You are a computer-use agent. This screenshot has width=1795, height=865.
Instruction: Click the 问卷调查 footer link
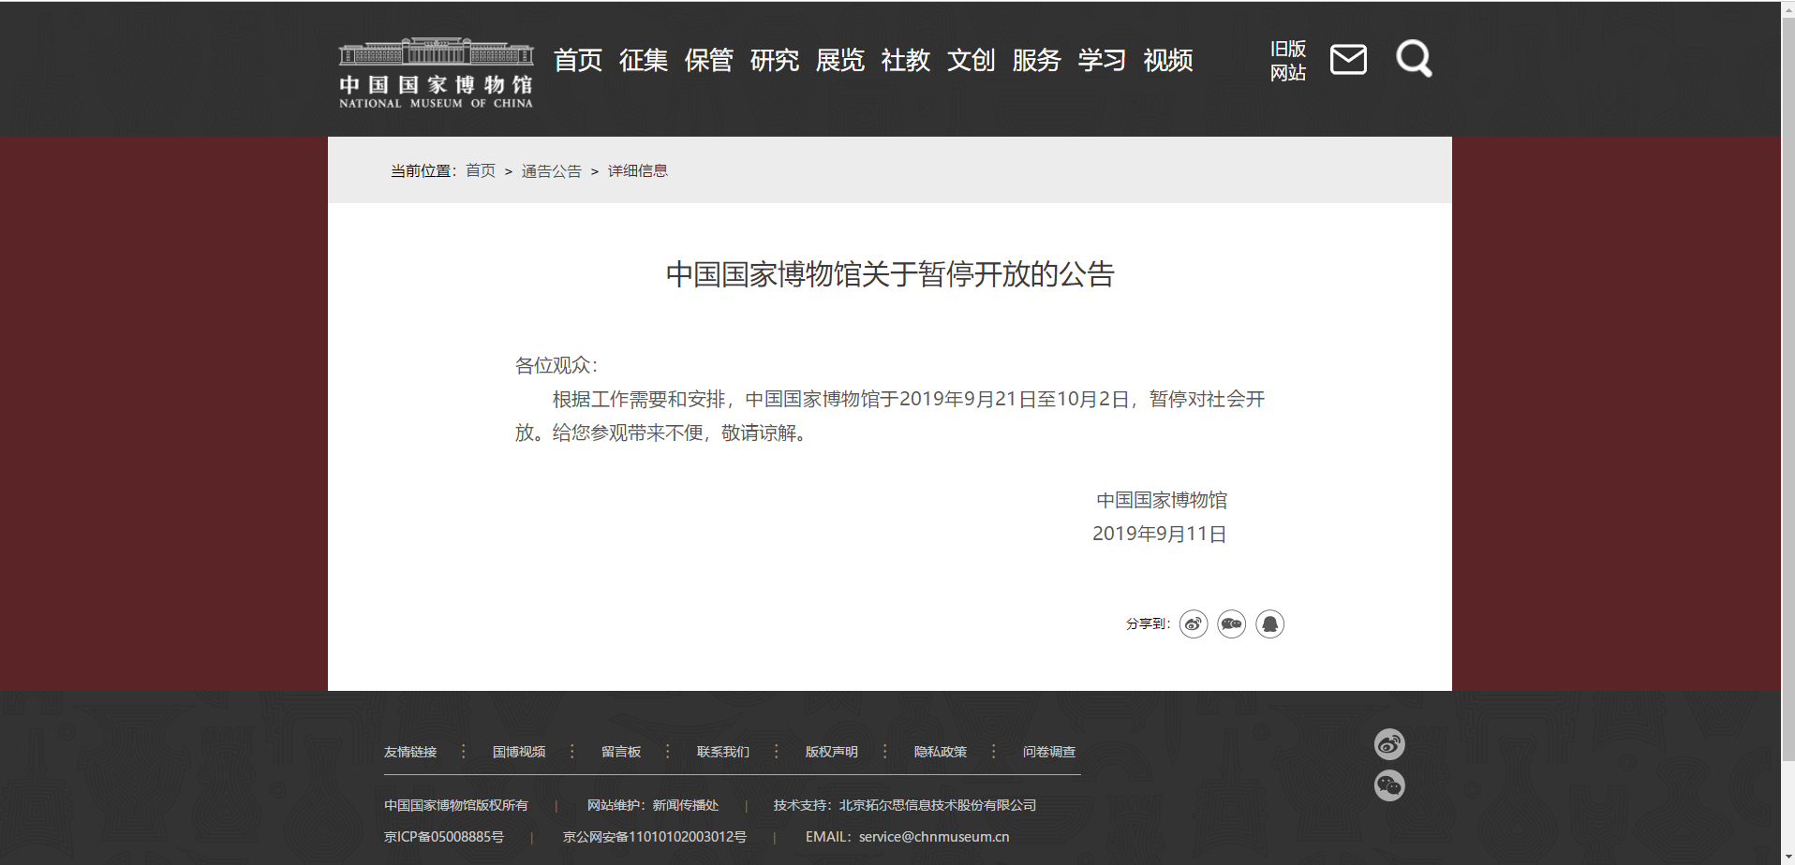[x=1048, y=752]
